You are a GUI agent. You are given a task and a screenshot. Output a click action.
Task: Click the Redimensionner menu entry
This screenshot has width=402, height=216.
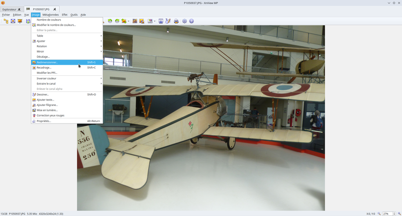coord(47,62)
